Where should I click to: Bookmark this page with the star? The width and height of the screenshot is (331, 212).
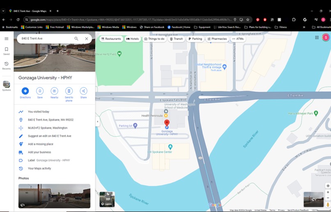coord(248,20)
